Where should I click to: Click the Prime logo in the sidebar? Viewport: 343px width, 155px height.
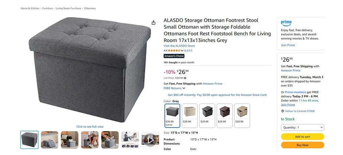(286, 23)
